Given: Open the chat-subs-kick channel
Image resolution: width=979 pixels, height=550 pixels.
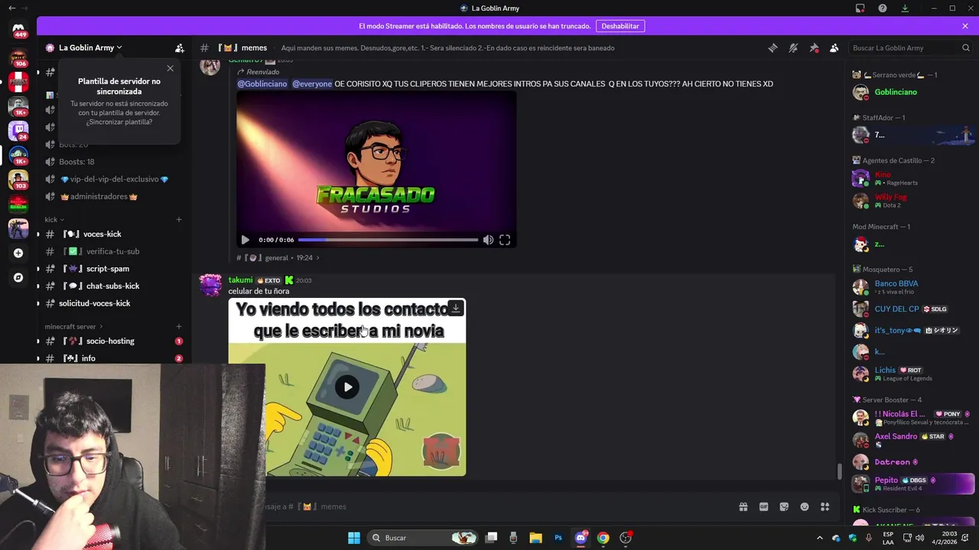Looking at the screenshot, I should pos(114,286).
